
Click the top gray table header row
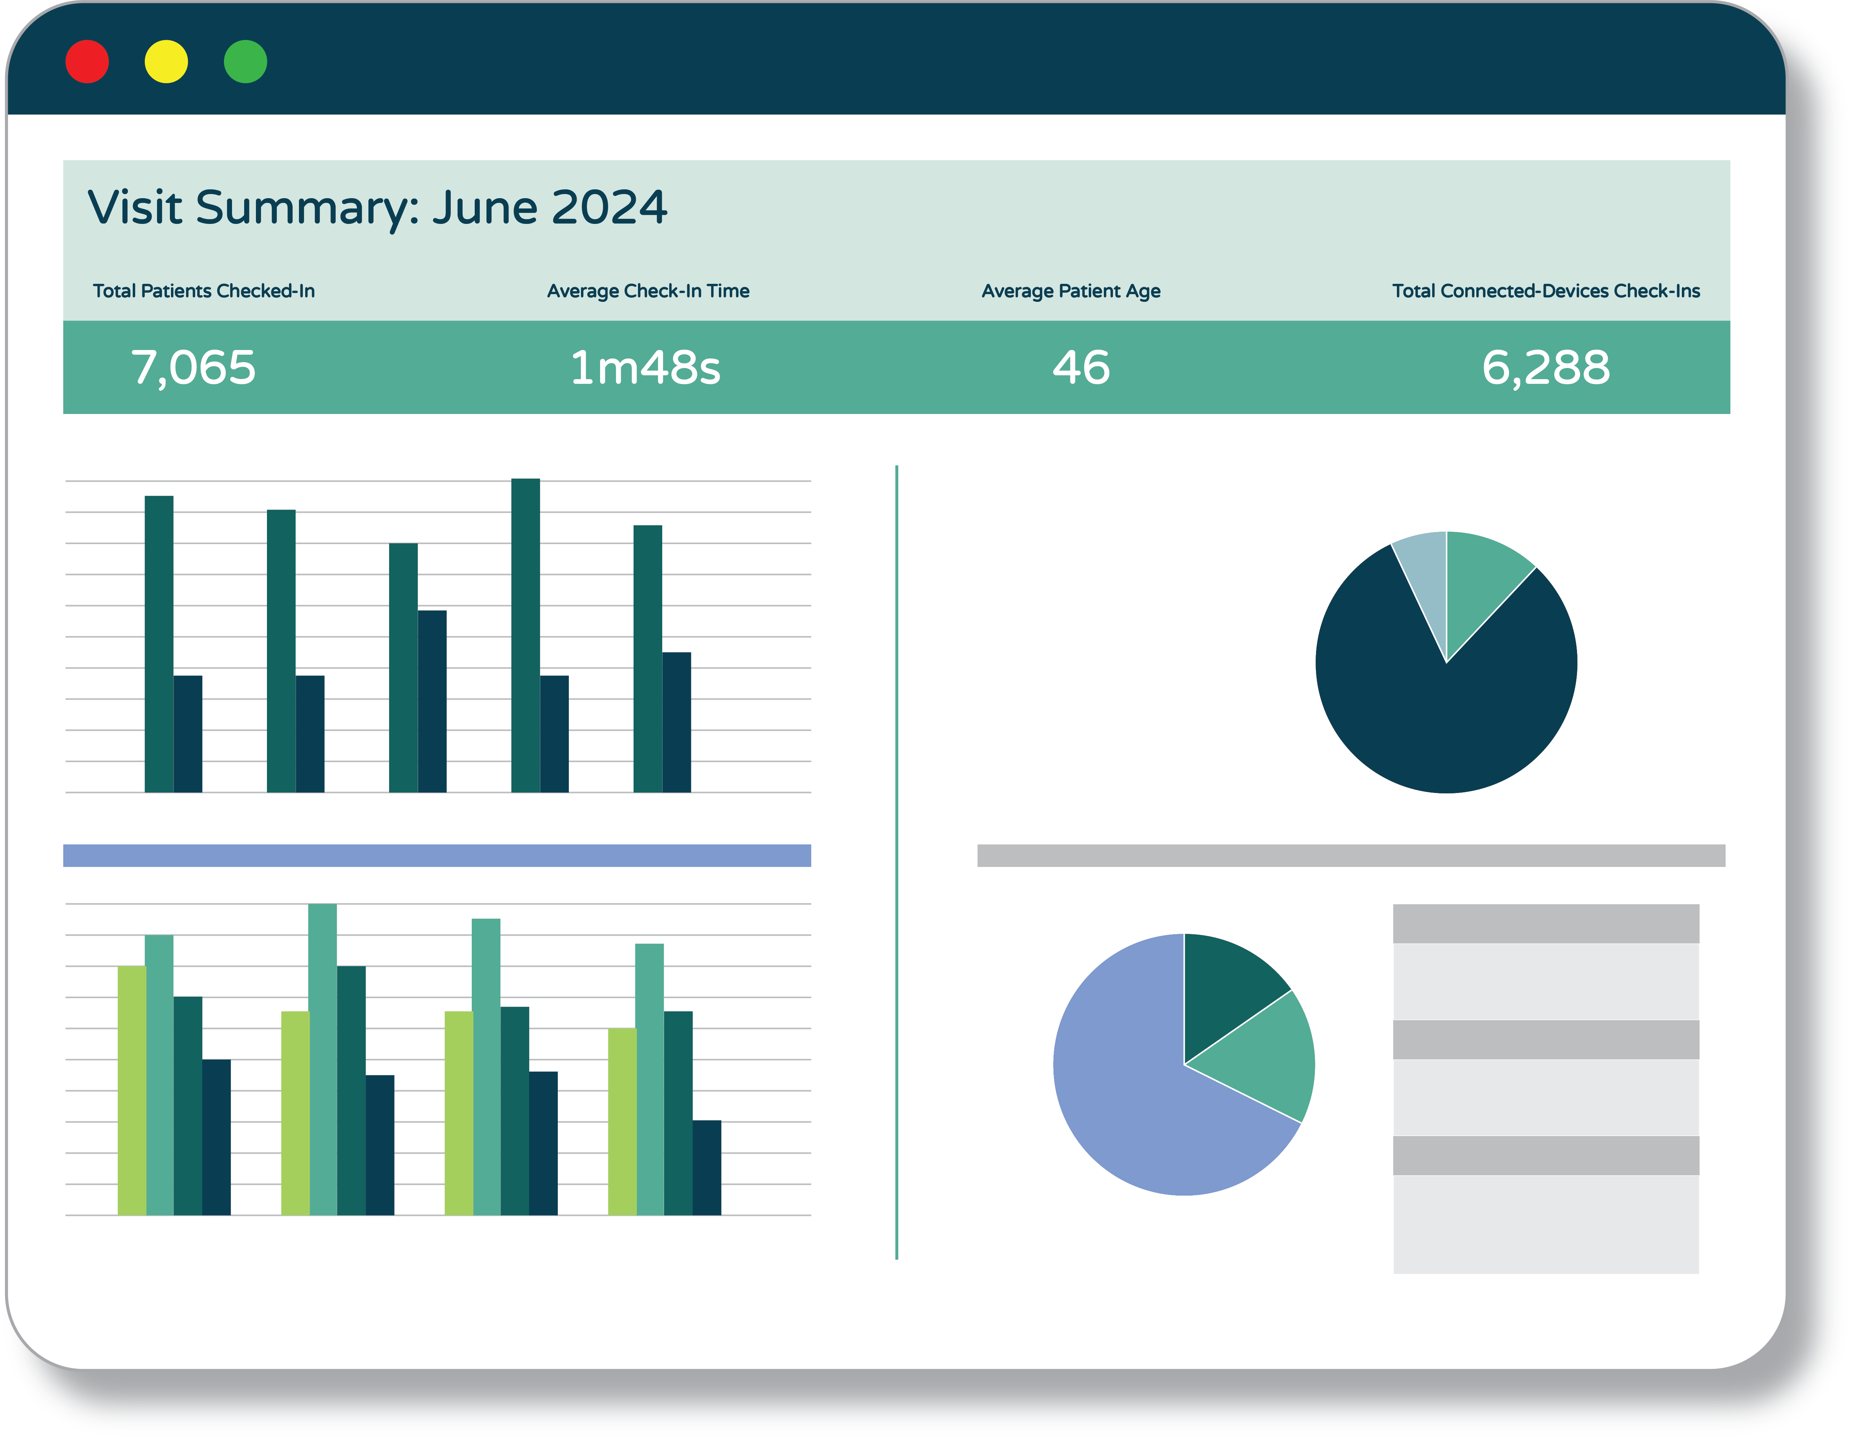[x=1546, y=924]
